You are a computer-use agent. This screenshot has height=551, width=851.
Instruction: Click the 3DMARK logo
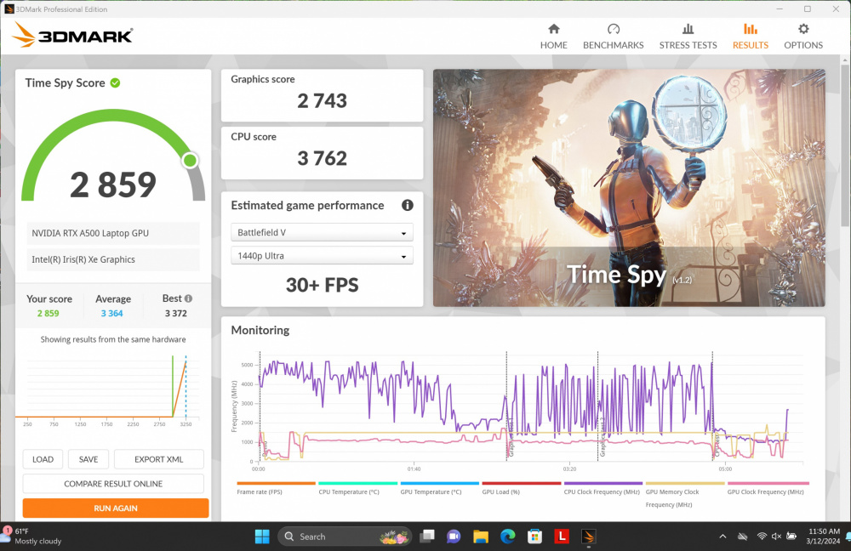click(x=72, y=35)
